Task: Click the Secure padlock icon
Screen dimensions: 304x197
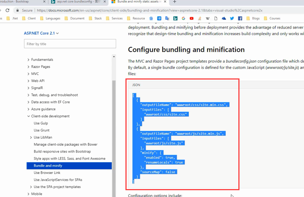Action: coord(18,10)
